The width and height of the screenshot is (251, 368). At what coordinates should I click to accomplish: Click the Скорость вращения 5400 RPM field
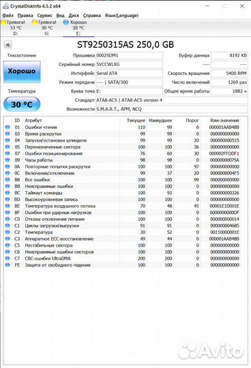pyautogui.click(x=229, y=74)
